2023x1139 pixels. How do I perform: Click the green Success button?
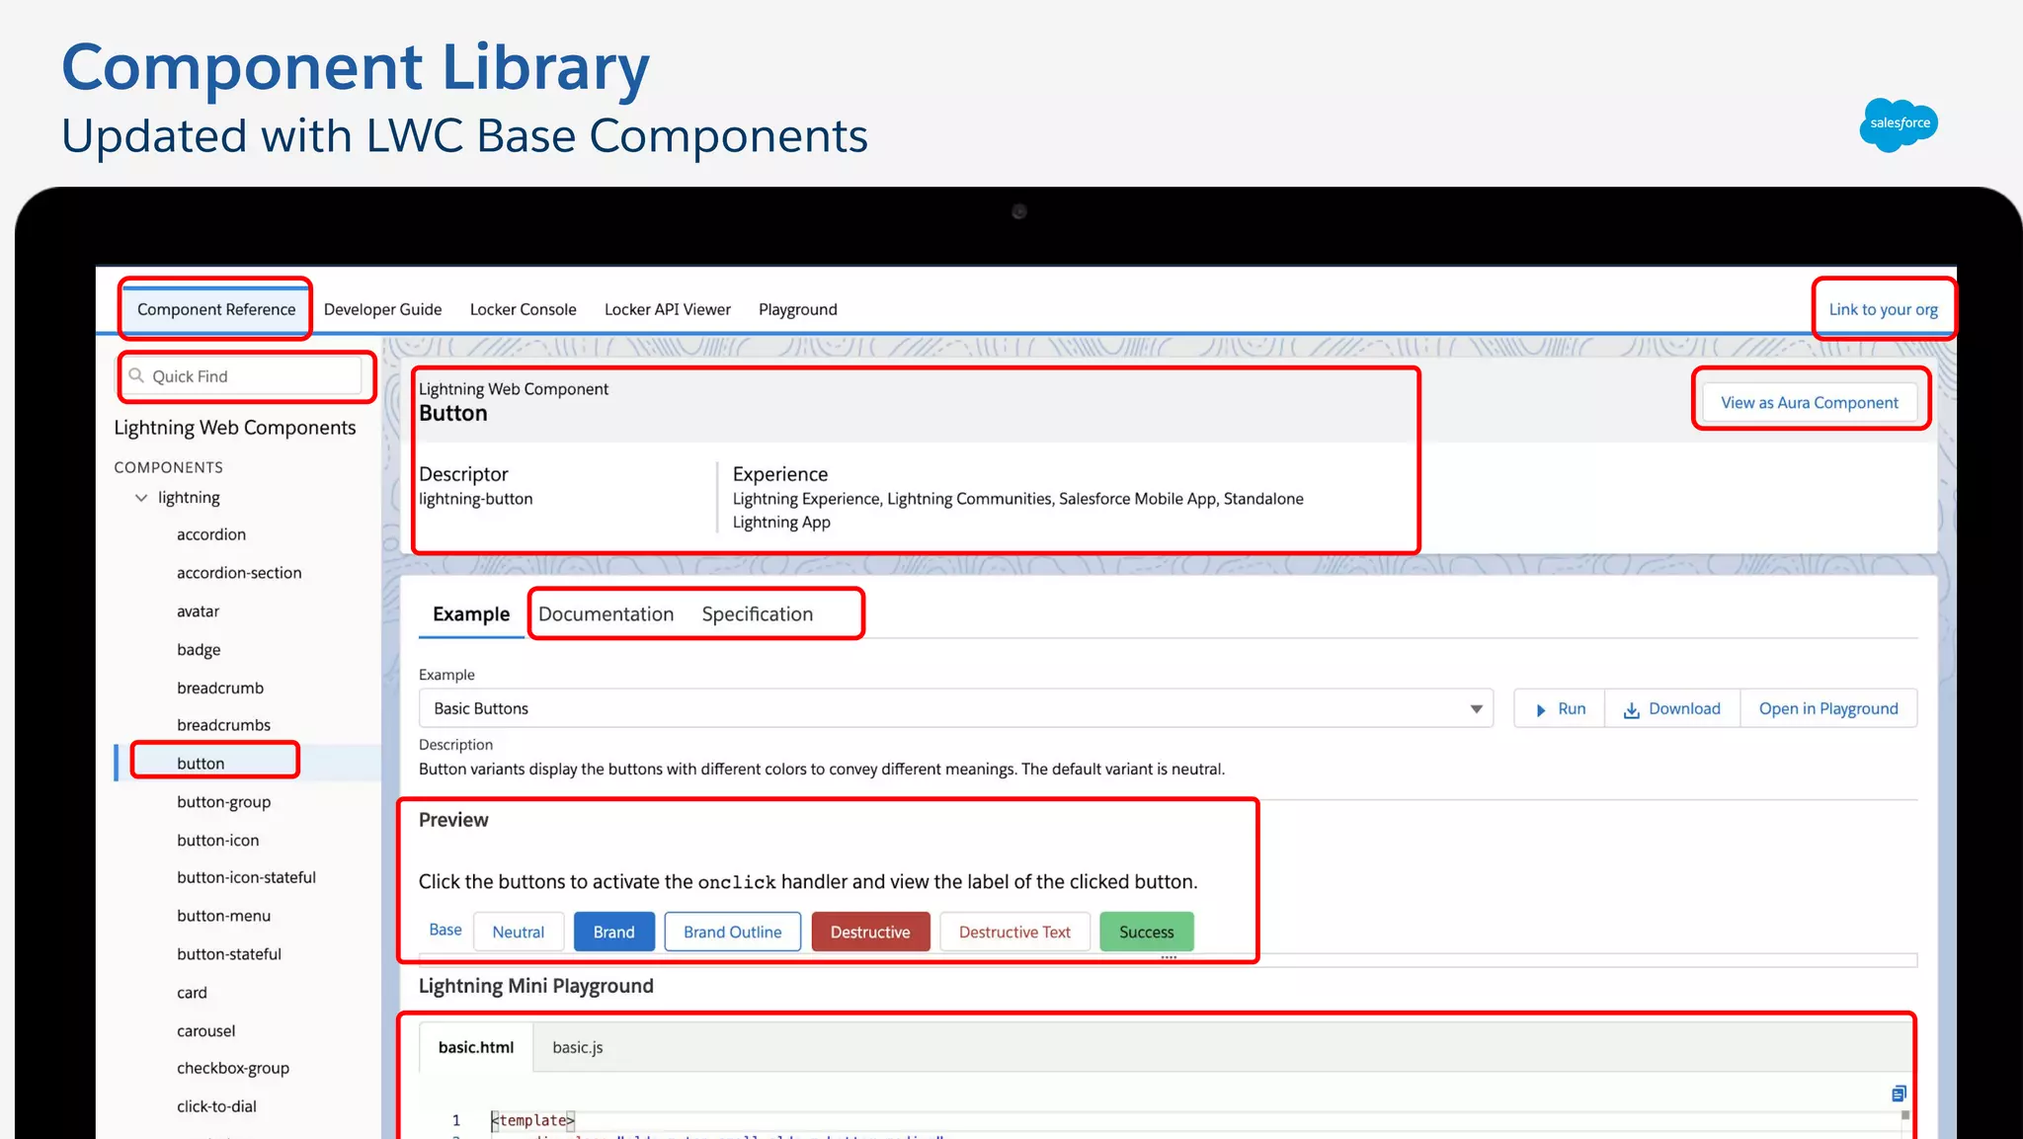(1146, 933)
